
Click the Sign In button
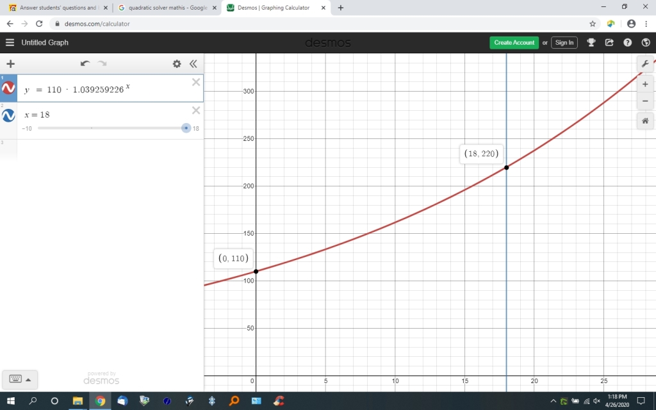pos(564,43)
